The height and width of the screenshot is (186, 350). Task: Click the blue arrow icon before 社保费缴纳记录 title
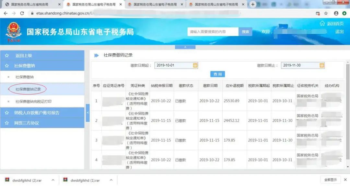[97, 55]
